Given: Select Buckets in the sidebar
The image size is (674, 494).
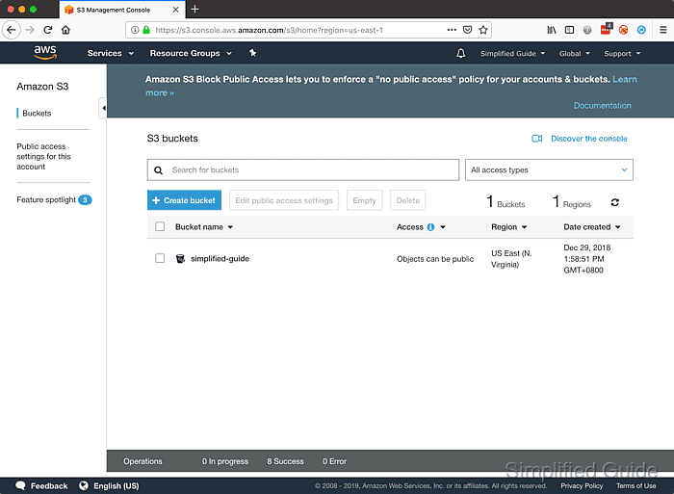Looking at the screenshot, I should point(37,113).
